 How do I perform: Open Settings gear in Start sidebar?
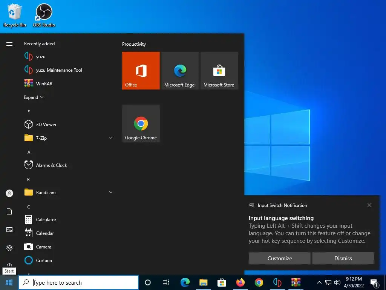pos(9,248)
